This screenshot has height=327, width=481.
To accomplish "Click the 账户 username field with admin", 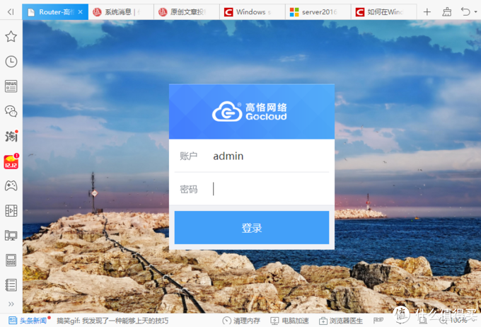I will (x=252, y=156).
